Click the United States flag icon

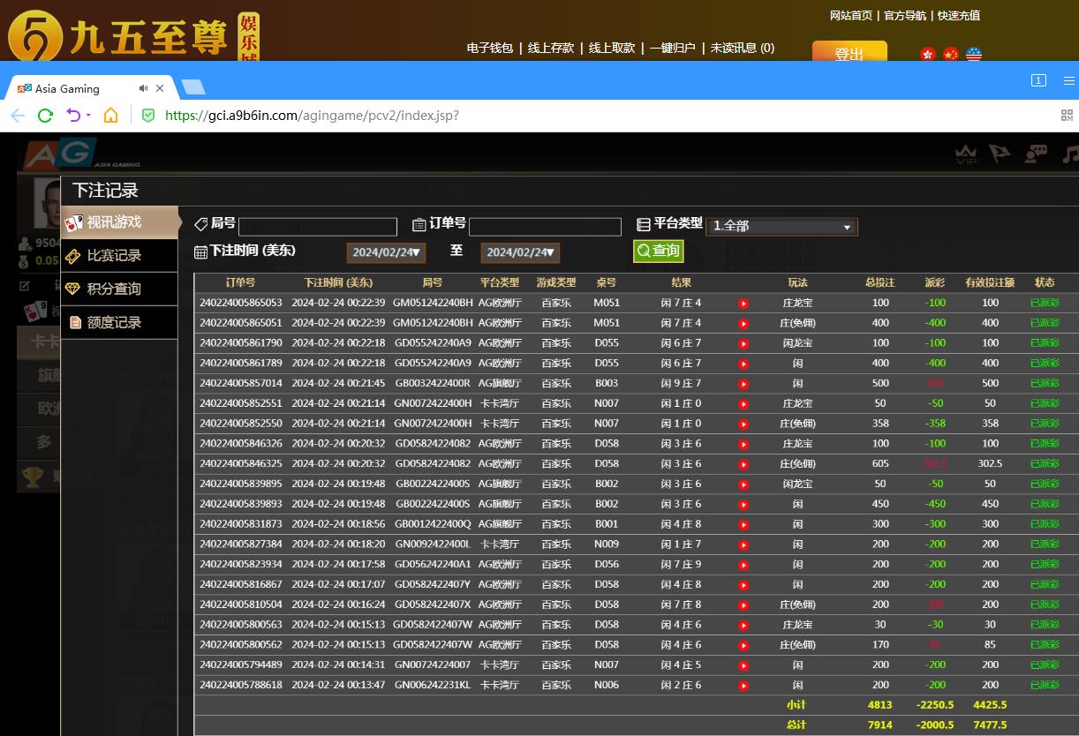973,54
